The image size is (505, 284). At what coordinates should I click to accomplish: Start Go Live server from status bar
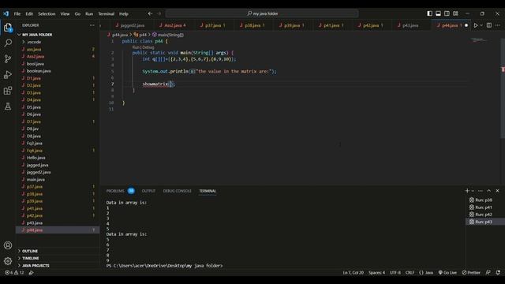[x=447, y=272]
